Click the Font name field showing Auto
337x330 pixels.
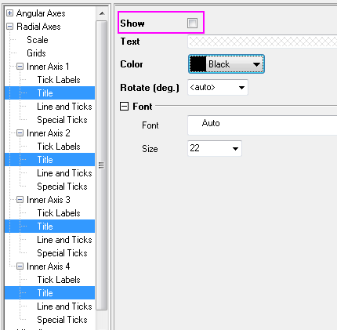[263, 125]
